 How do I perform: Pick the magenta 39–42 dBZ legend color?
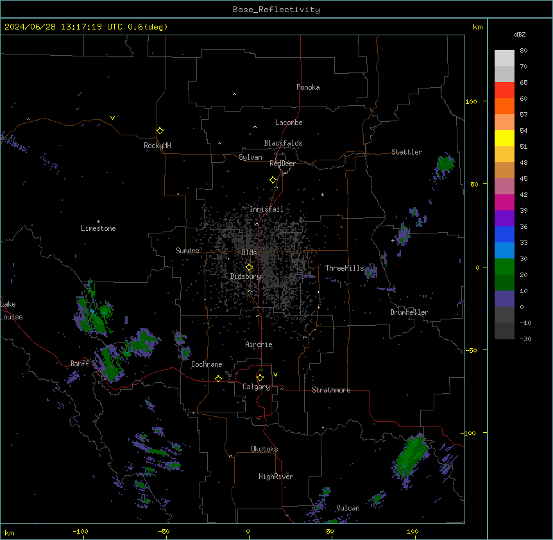tap(504, 202)
